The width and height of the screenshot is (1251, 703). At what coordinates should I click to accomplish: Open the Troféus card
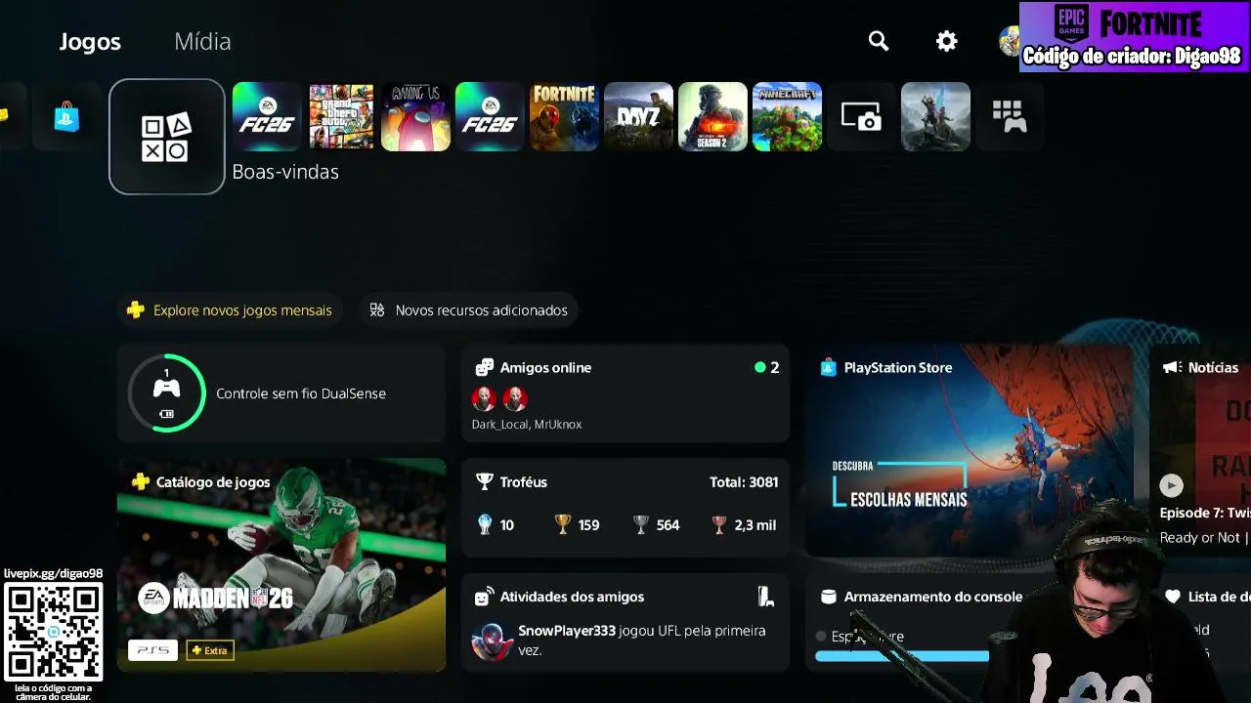click(x=625, y=508)
